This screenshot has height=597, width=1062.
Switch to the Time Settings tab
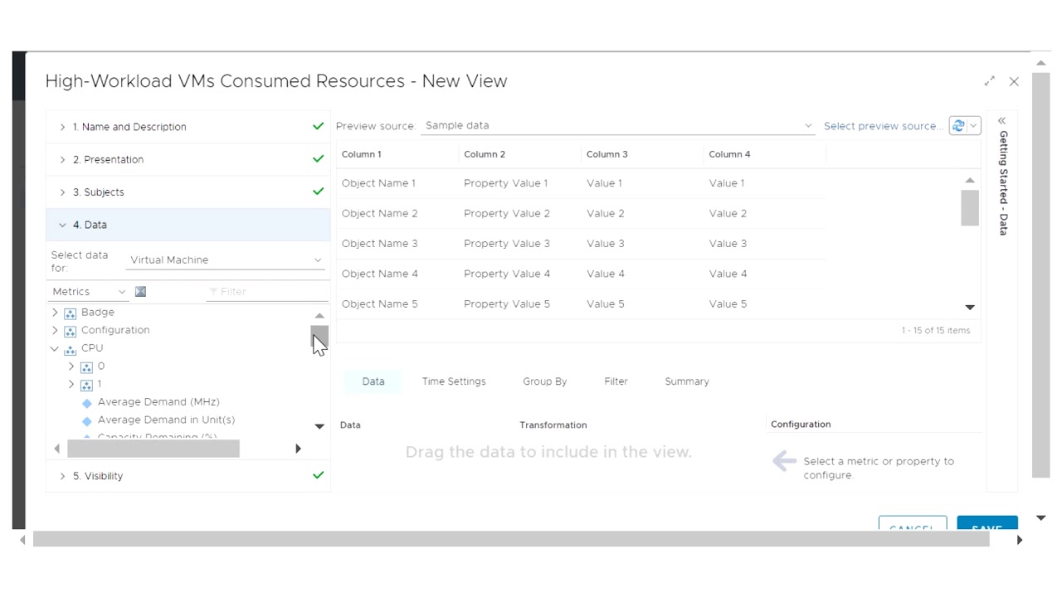[x=453, y=381]
